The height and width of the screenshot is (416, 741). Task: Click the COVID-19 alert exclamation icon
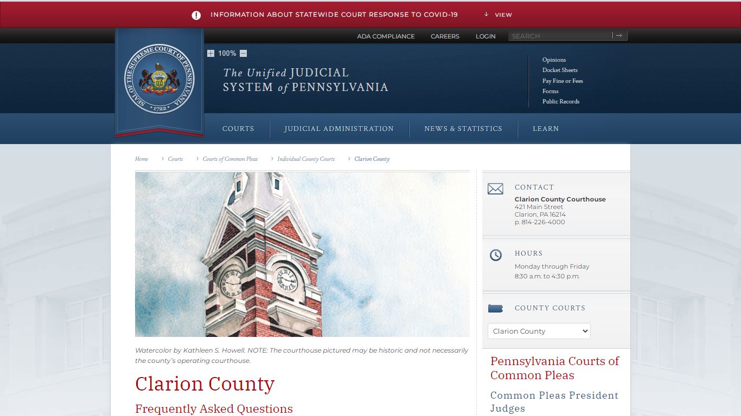196,15
